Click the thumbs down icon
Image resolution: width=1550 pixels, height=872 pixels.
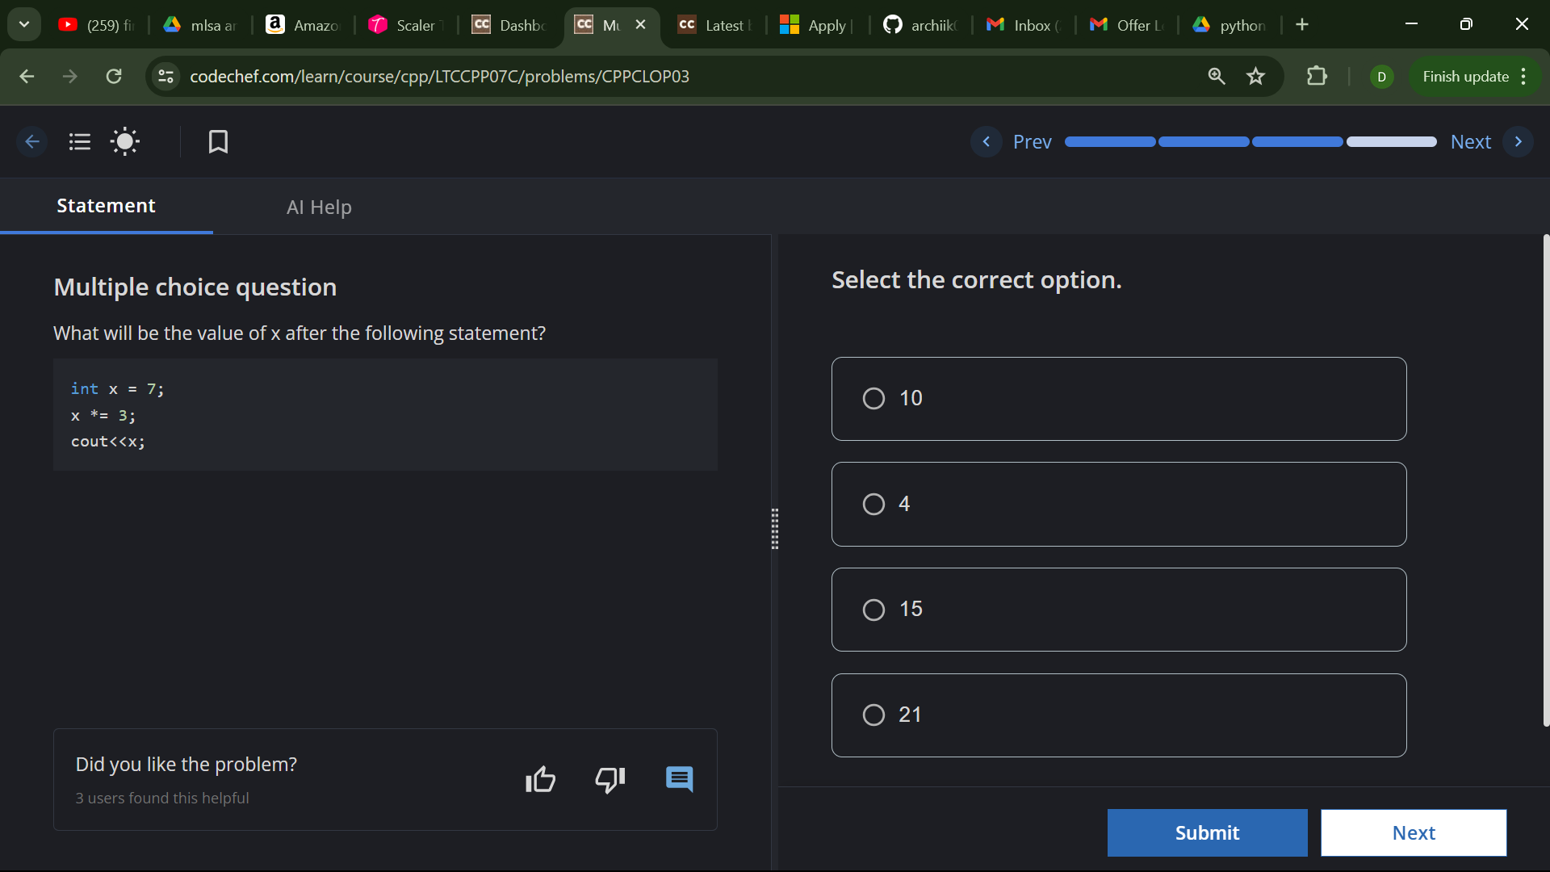tap(610, 780)
